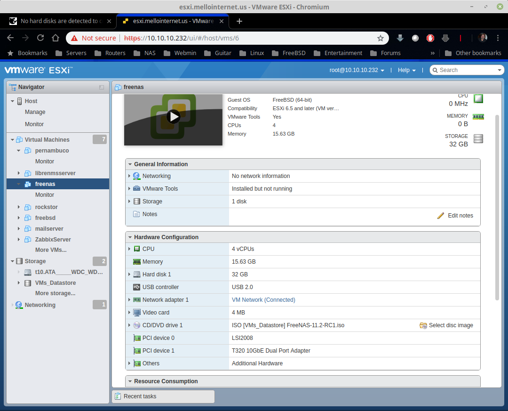Click Select disc image
Viewport: 508px width, 411px height.
coord(451,325)
